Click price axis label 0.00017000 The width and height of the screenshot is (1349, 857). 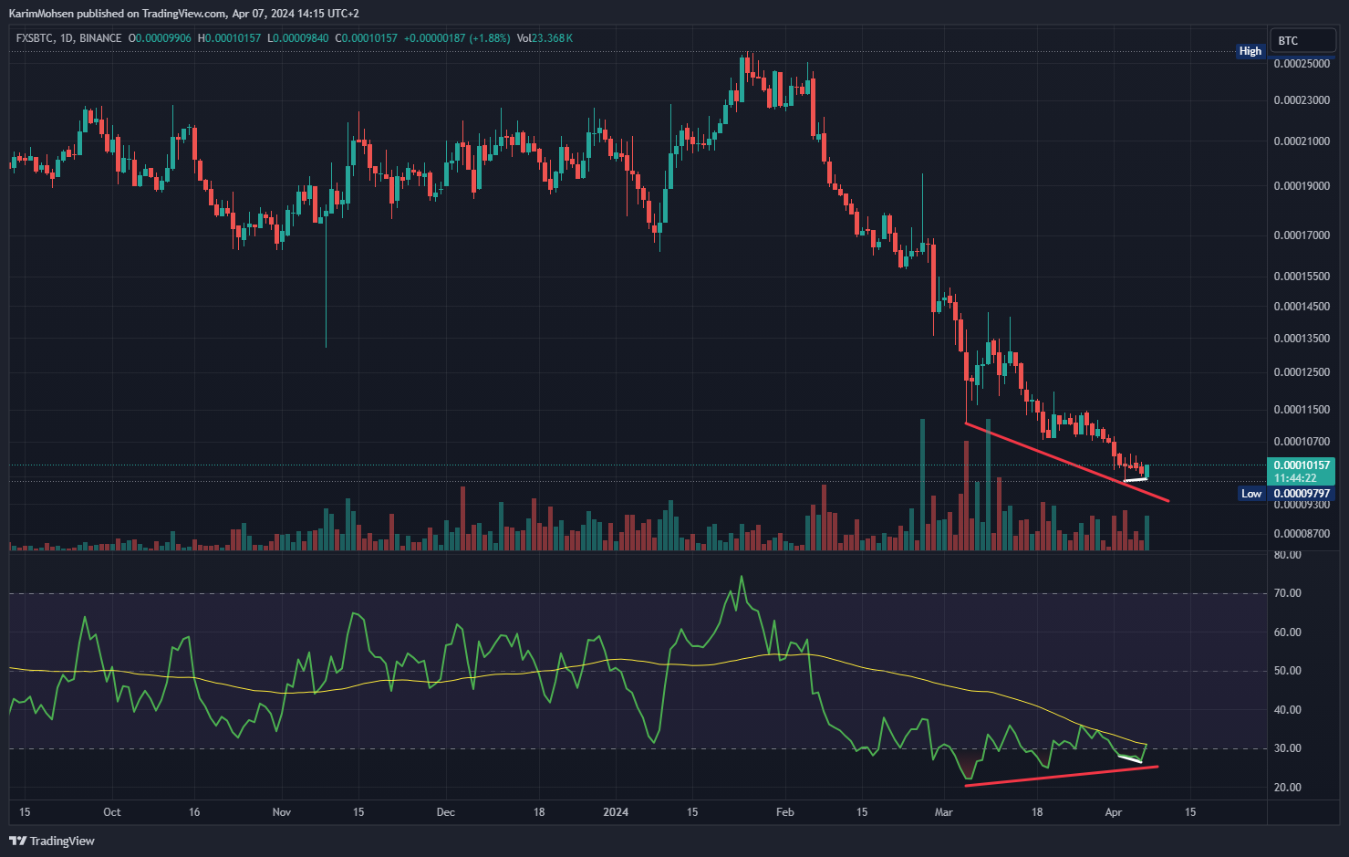[x=1302, y=235]
